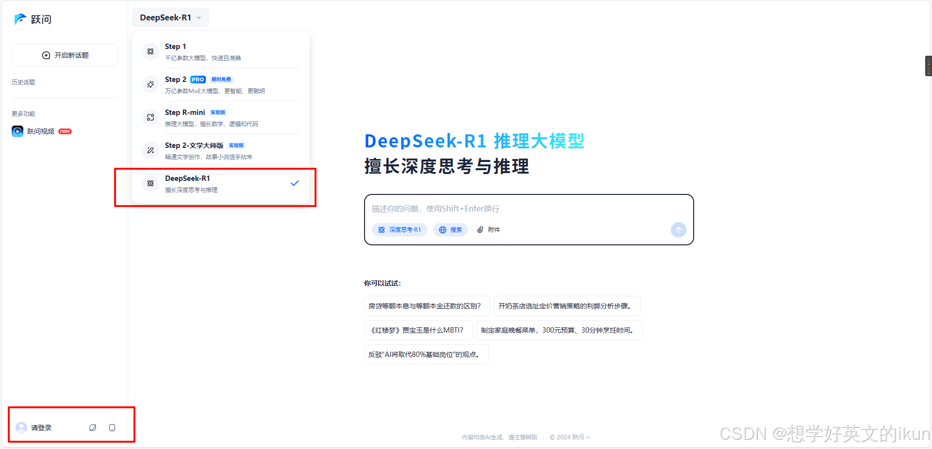Select the Step 2 PRO model option
This screenshot has height=449, width=932.
click(221, 84)
